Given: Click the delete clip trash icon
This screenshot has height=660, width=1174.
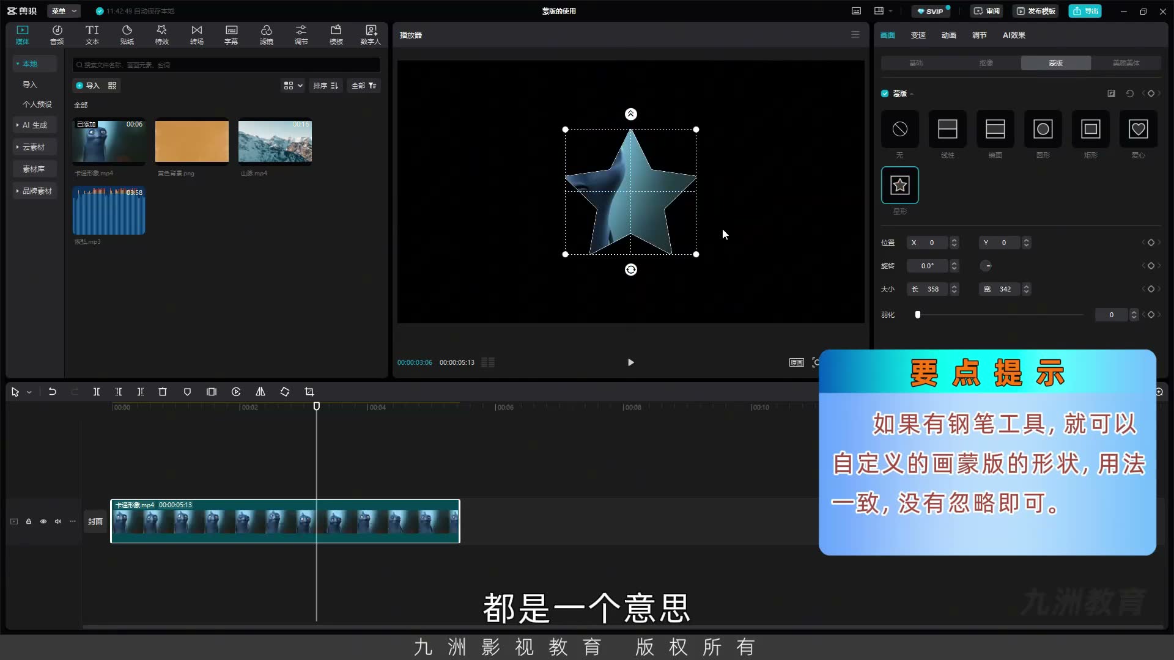Looking at the screenshot, I should point(163,392).
